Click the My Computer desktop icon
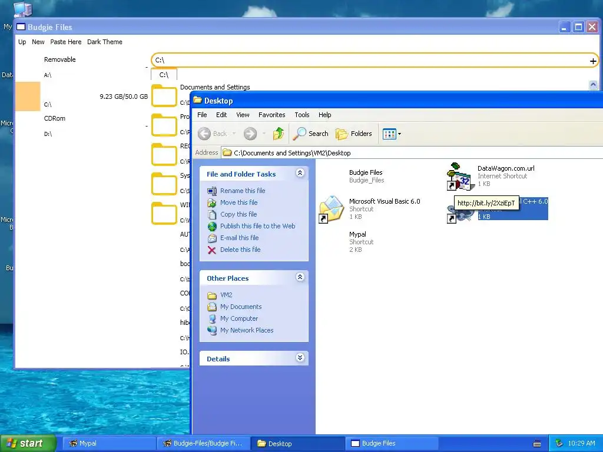This screenshot has height=452, width=603. tap(22, 9)
